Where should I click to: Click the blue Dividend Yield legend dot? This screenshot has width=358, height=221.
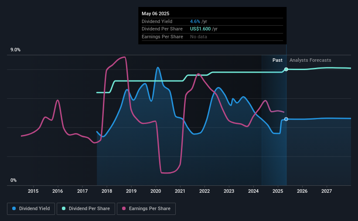(14, 208)
